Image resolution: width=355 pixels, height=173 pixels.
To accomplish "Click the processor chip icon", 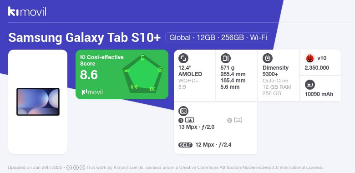I will 268,58.
